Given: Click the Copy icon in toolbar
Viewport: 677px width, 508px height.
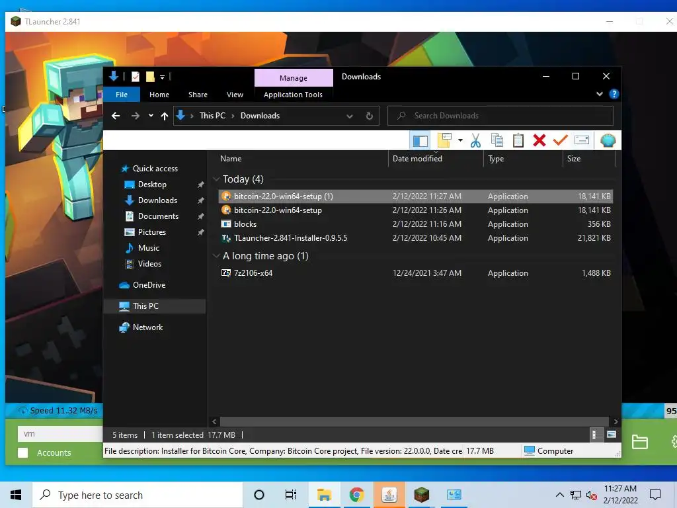Looking at the screenshot, I should click(497, 141).
